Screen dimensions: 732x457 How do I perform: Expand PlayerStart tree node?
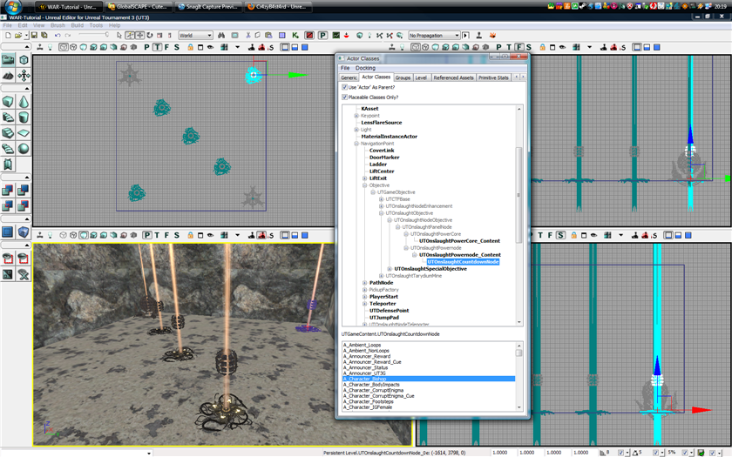pos(364,297)
